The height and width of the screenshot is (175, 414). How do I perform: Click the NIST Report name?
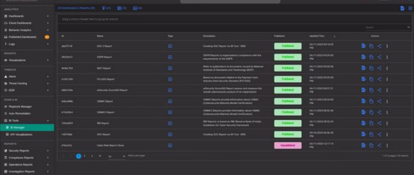pyautogui.click(x=104, y=68)
